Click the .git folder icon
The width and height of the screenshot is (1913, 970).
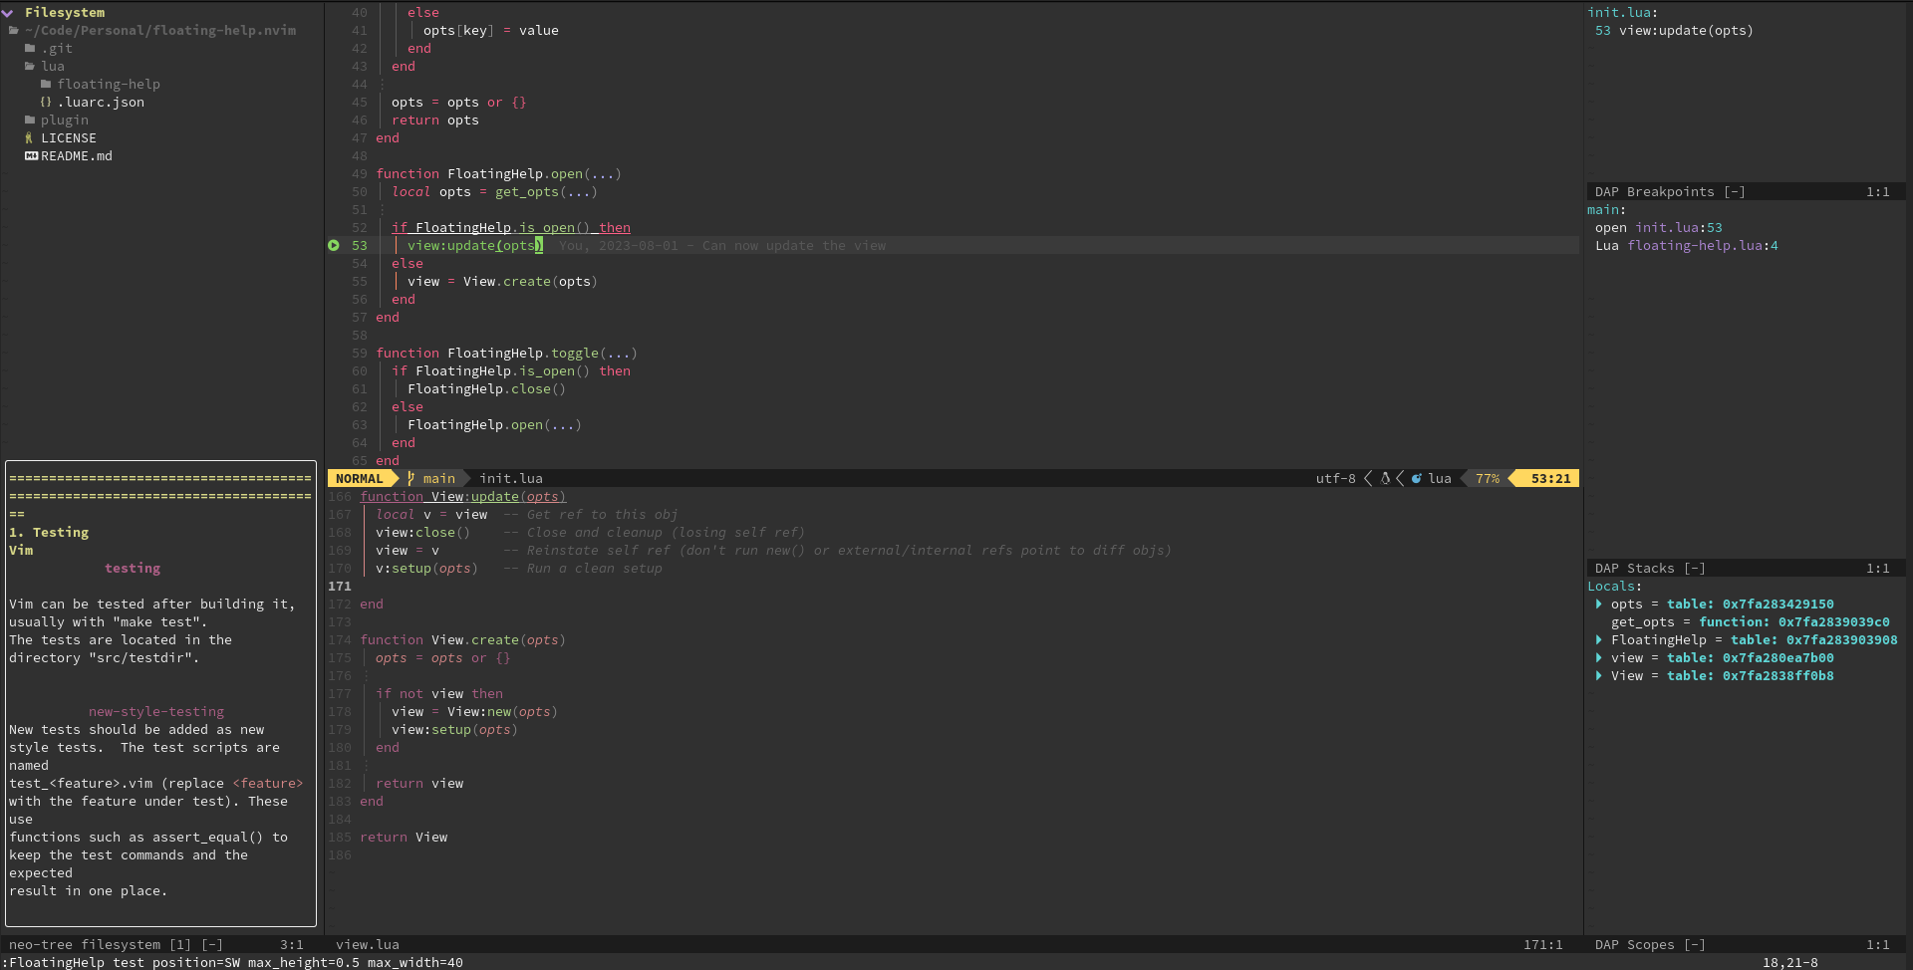30,49
